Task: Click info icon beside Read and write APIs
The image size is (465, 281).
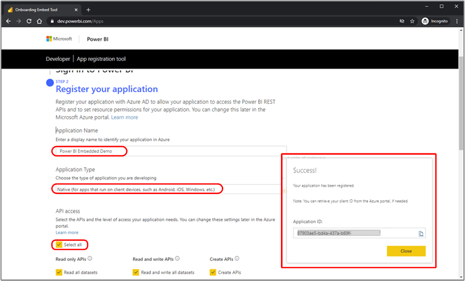Action: [177, 259]
